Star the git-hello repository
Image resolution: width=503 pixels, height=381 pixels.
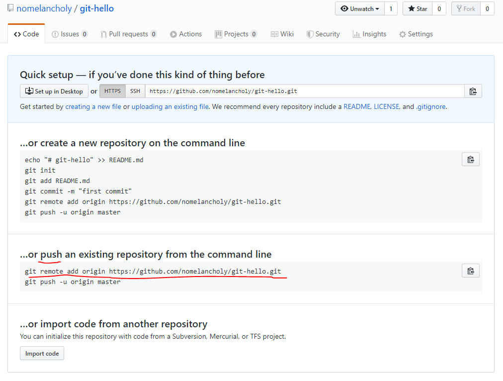[x=418, y=8]
